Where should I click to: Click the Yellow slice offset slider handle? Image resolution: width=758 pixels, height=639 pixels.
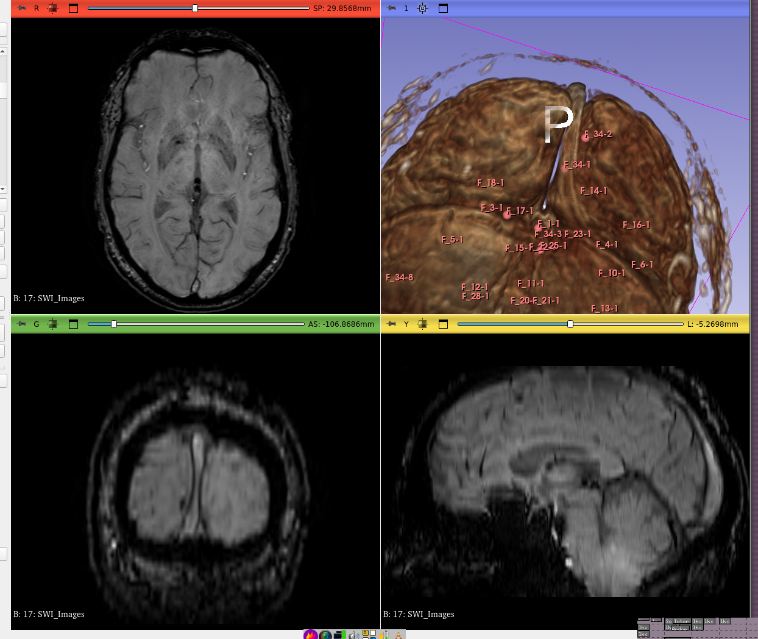point(570,324)
